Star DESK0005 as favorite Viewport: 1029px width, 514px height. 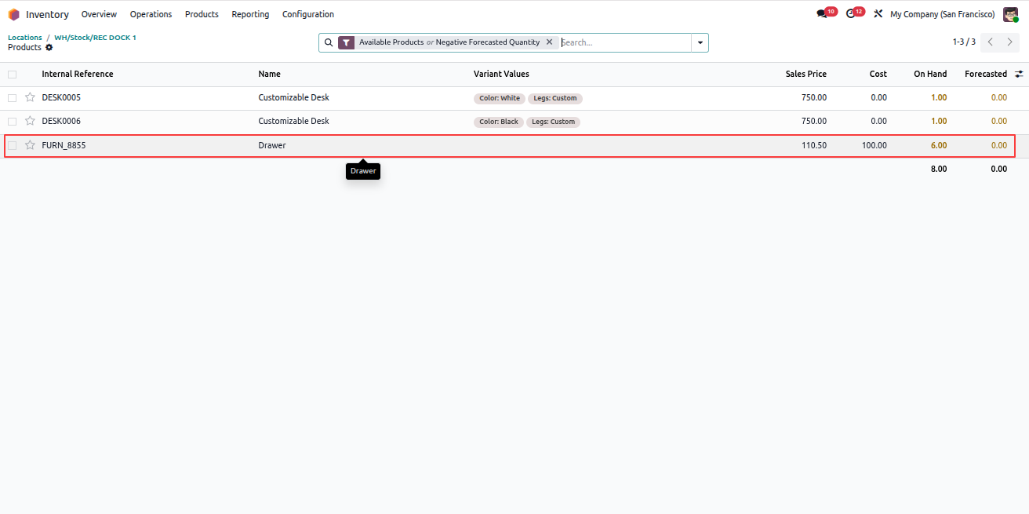point(30,97)
